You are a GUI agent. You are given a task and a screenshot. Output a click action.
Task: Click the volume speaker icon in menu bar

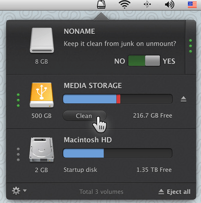click(170, 4)
